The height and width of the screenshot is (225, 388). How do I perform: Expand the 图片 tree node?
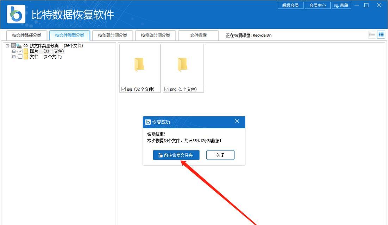[14, 51]
